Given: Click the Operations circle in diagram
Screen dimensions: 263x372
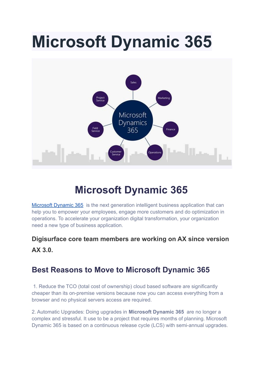Looking at the screenshot, I should [x=155, y=153].
